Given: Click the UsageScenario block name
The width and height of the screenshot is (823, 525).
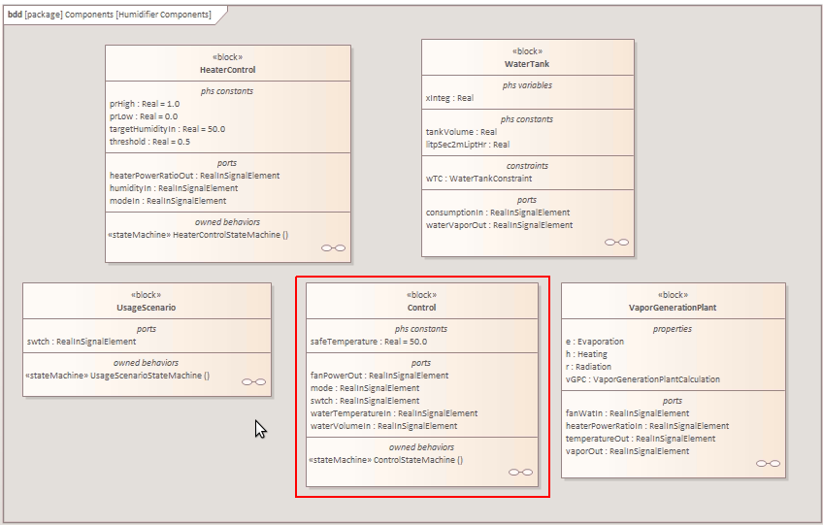Looking at the screenshot, I should 146,308.
